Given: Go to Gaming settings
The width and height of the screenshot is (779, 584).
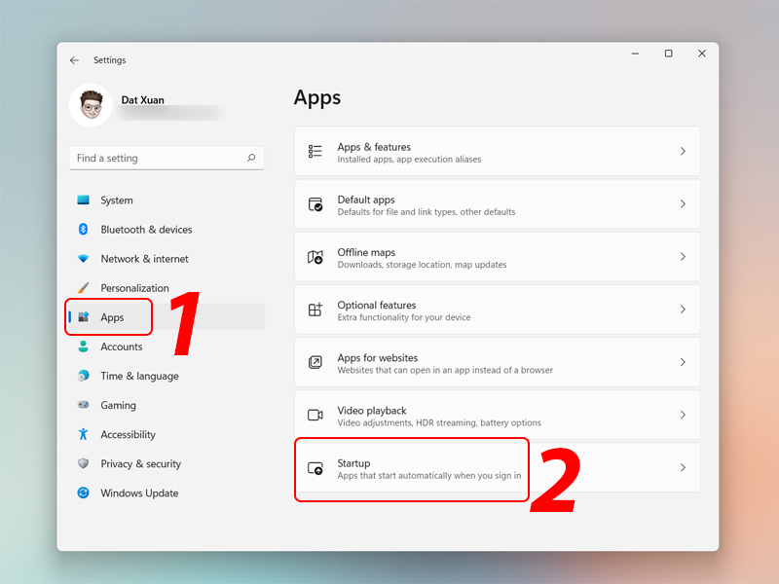Looking at the screenshot, I should tap(118, 405).
